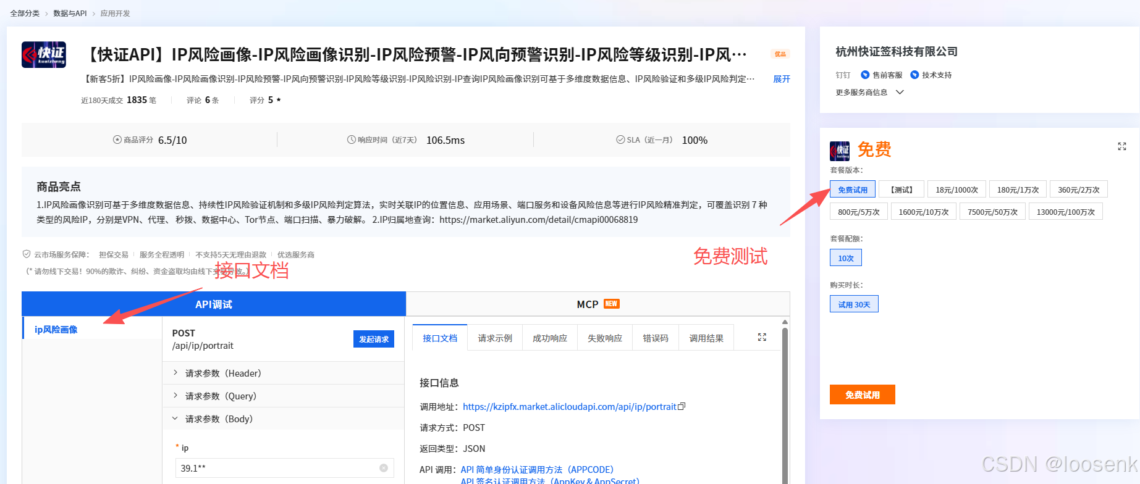Screen dimensions: 1140x484
Task: Click 云市场服务保障 shield icon
Action: point(27,254)
